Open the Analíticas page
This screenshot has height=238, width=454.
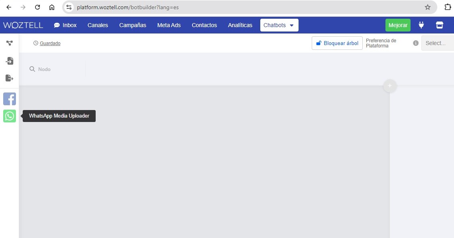pos(240,25)
